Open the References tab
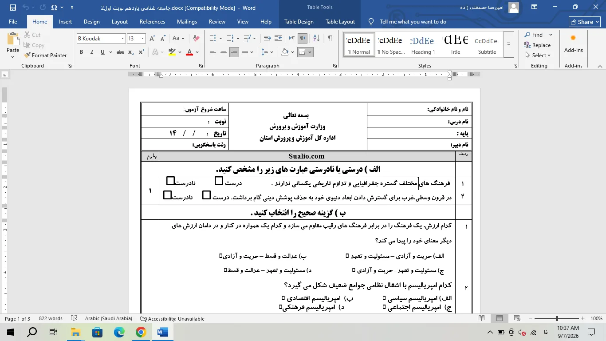The height and width of the screenshot is (341, 606). click(152, 22)
